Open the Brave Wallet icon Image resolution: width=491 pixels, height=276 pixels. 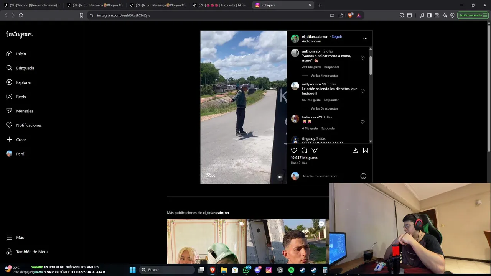[437, 15]
